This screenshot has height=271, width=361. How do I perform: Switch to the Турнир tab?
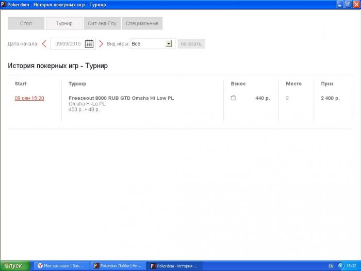click(x=64, y=23)
